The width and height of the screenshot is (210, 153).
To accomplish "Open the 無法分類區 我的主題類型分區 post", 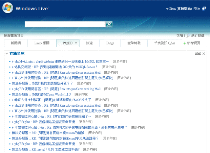I will [42, 84].
